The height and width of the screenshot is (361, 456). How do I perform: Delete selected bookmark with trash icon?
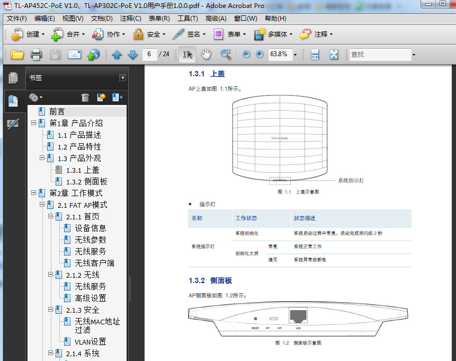click(85, 97)
